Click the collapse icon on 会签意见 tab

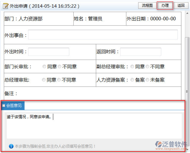click(3, 106)
